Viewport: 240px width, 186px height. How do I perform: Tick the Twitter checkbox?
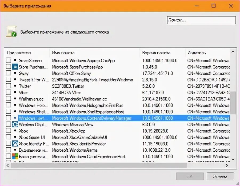tap(9, 86)
